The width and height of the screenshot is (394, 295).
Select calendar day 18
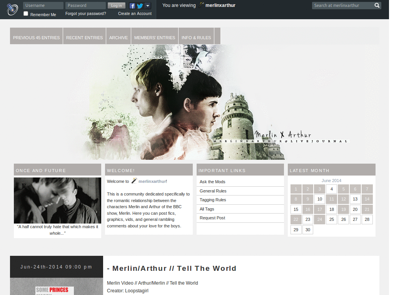(331, 209)
